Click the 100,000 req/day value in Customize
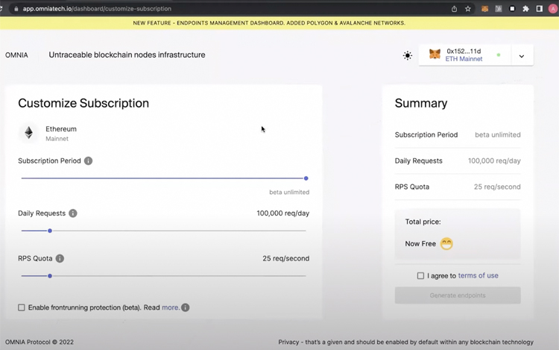This screenshot has width=559, height=350. tap(283, 213)
